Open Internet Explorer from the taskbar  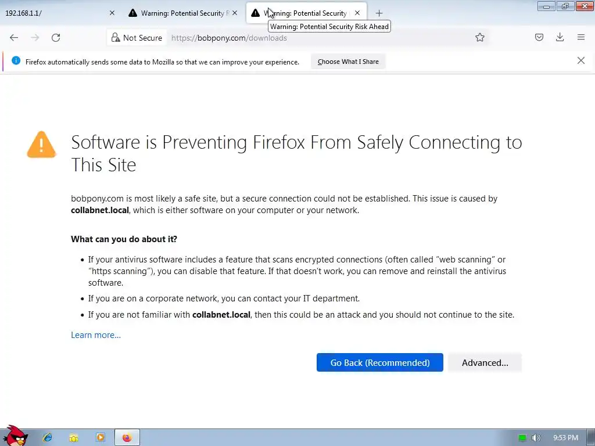tap(48, 437)
